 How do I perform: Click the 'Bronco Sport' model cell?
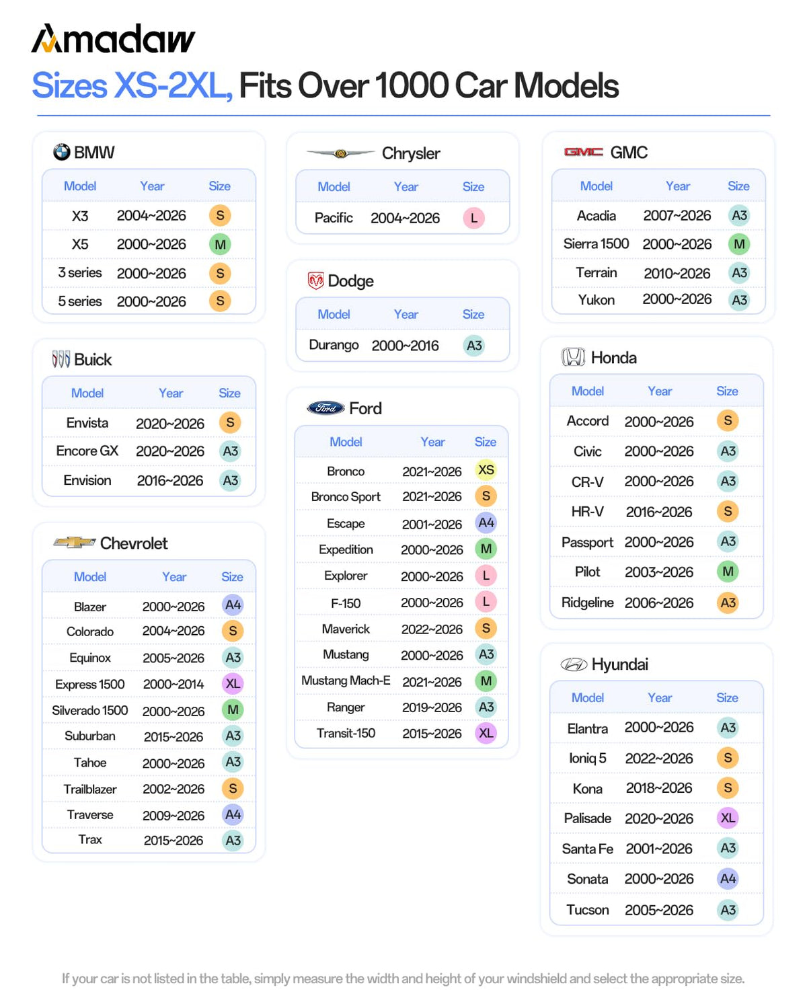pos(346,496)
